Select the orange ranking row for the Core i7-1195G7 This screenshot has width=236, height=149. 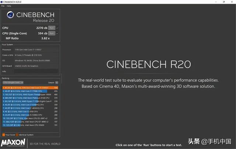pyautogui.click(x=30, y=88)
